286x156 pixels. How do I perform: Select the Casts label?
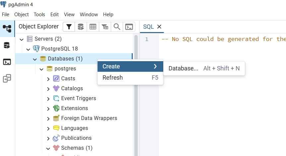coord(68,78)
